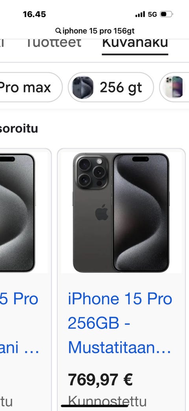Tap the home indicator bar at bottom

(94, 406)
